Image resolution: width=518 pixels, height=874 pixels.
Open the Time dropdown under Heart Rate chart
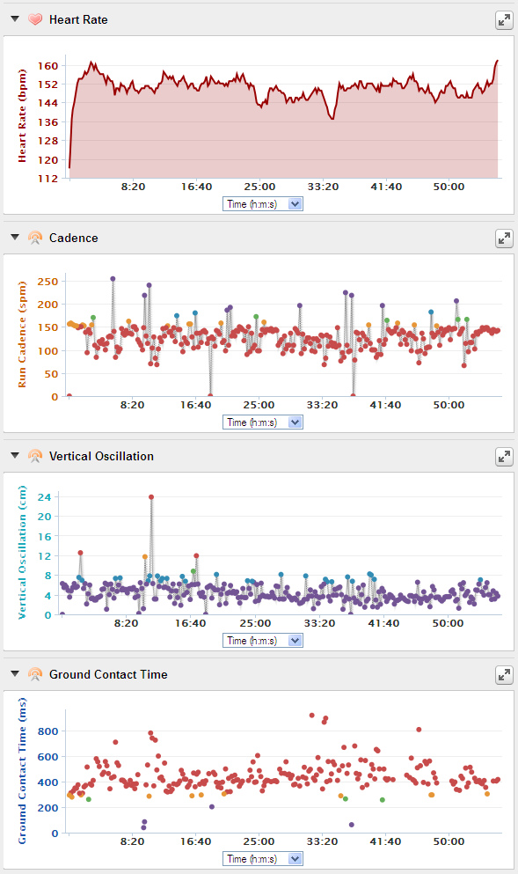point(262,204)
